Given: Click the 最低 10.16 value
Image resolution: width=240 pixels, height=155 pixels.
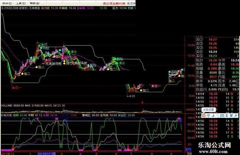Looking at the screenshot, I should tap(235, 68).
